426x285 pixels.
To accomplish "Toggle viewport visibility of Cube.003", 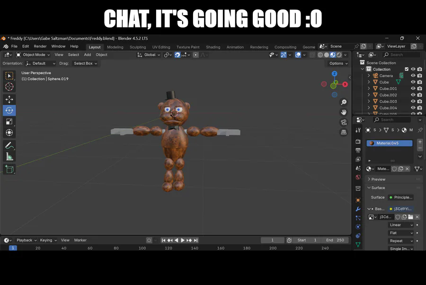I will (x=413, y=101).
